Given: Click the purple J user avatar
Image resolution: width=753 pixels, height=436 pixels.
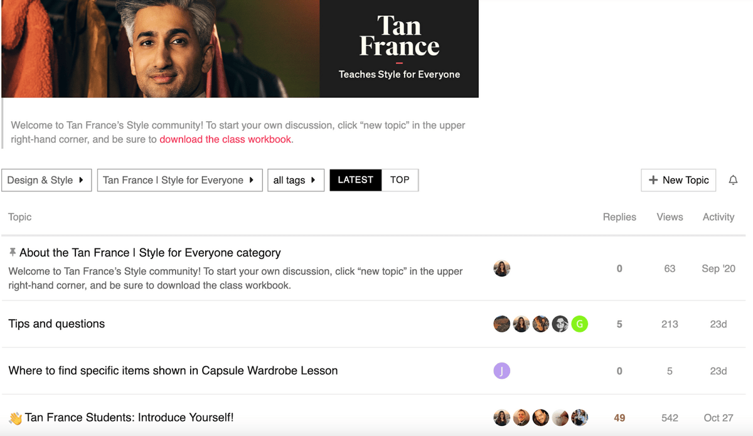Looking at the screenshot, I should 502,371.
